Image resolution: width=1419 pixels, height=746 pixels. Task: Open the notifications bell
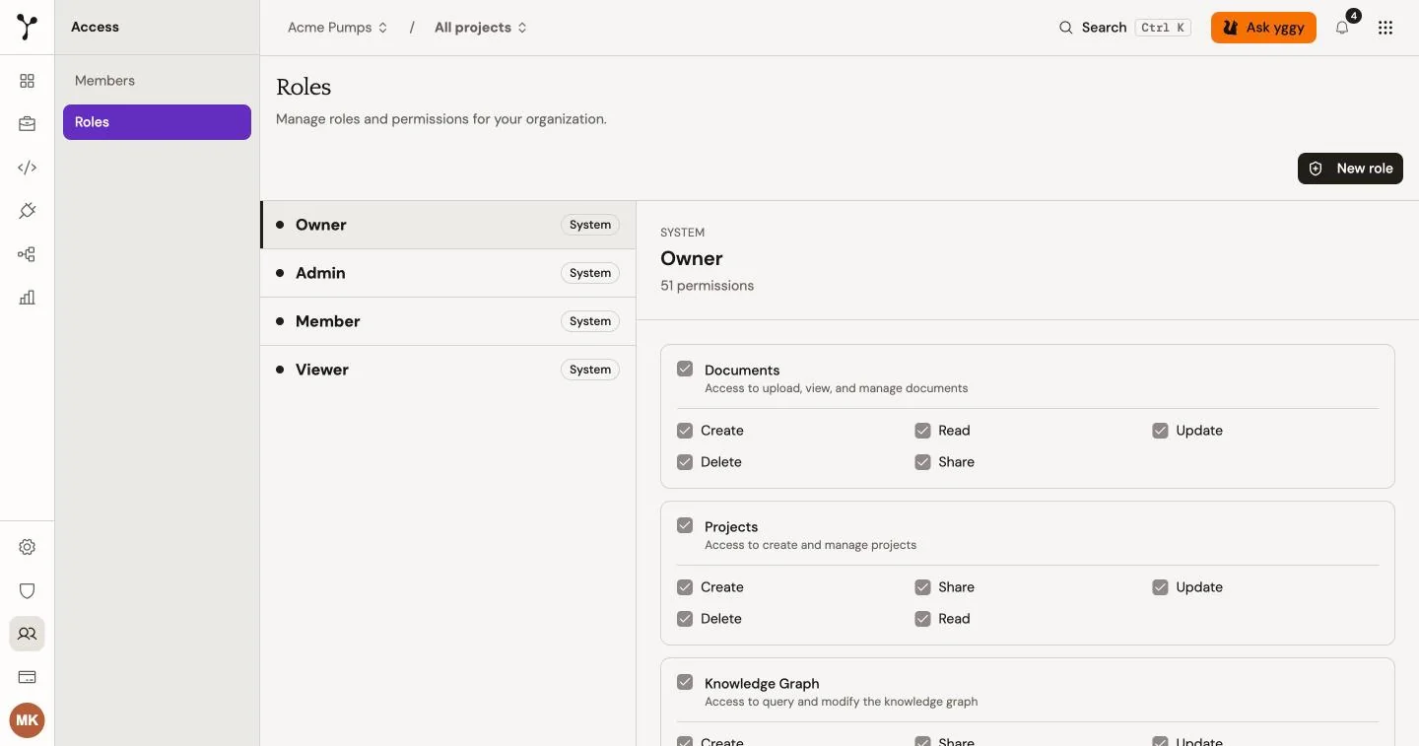(x=1342, y=28)
